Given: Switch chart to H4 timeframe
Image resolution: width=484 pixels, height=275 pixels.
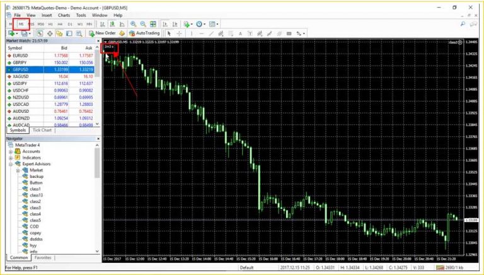Looking at the screenshot, I should [60, 24].
